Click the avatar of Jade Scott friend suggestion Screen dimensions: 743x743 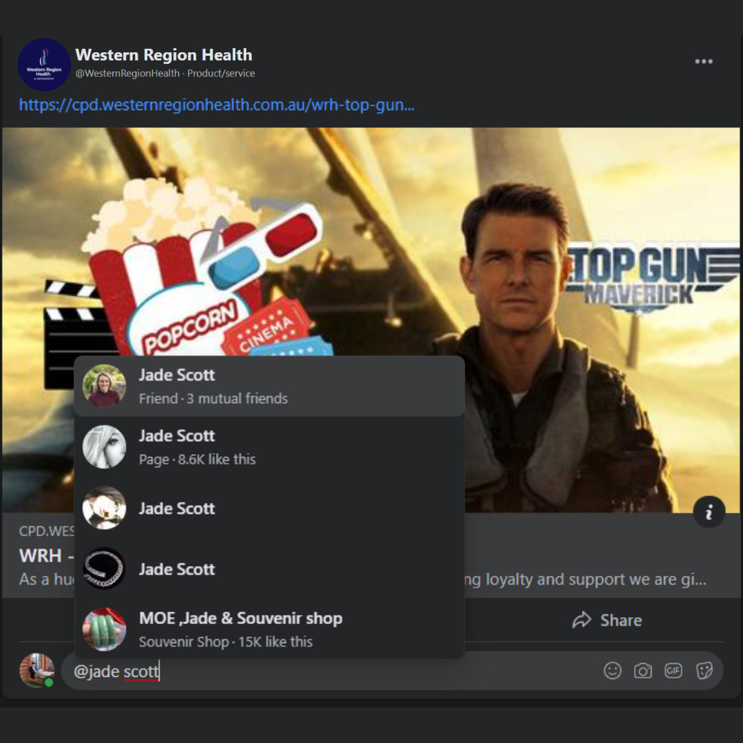[x=105, y=386]
